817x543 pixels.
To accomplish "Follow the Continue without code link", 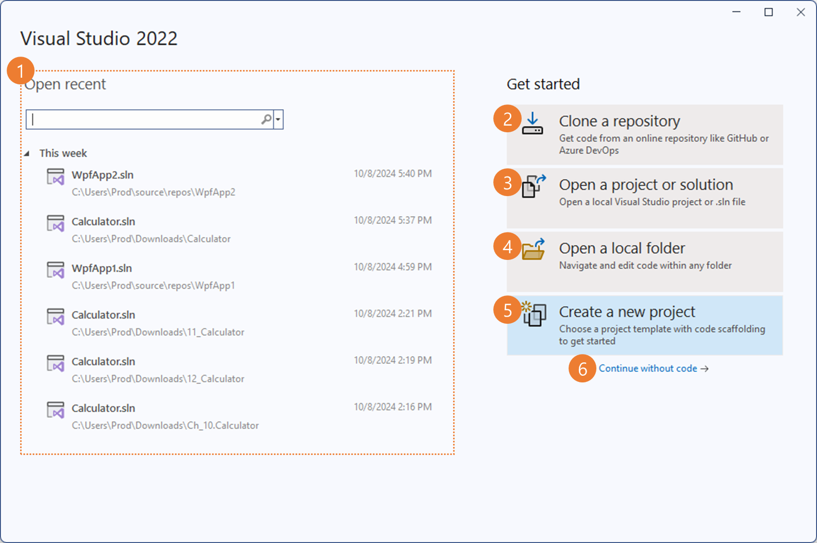I will tap(654, 369).
